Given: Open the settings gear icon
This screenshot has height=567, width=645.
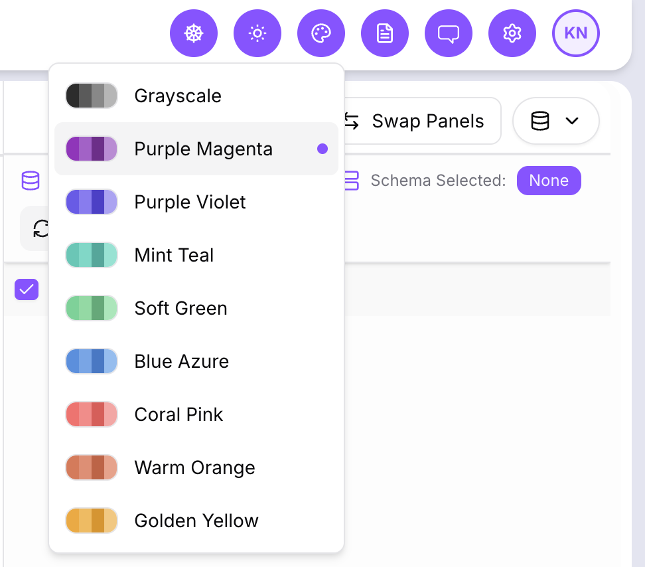Looking at the screenshot, I should [x=512, y=33].
